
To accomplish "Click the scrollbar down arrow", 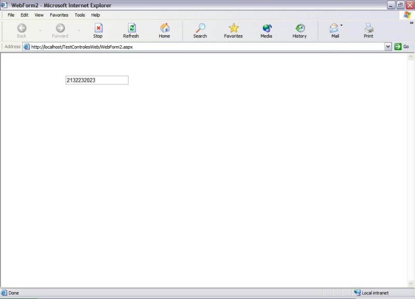I will (x=410, y=283).
